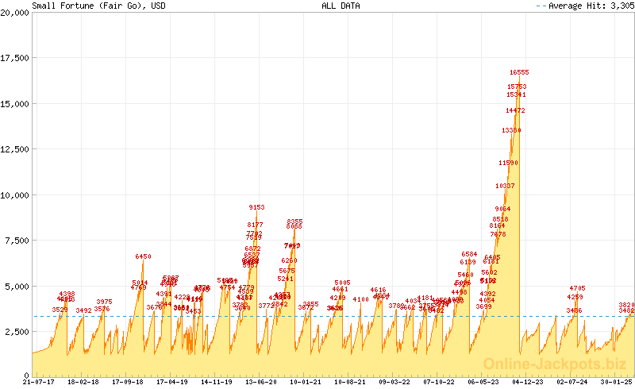Click the 'ALL DATA' heading
The height and width of the screenshot is (389, 635).
341,6
